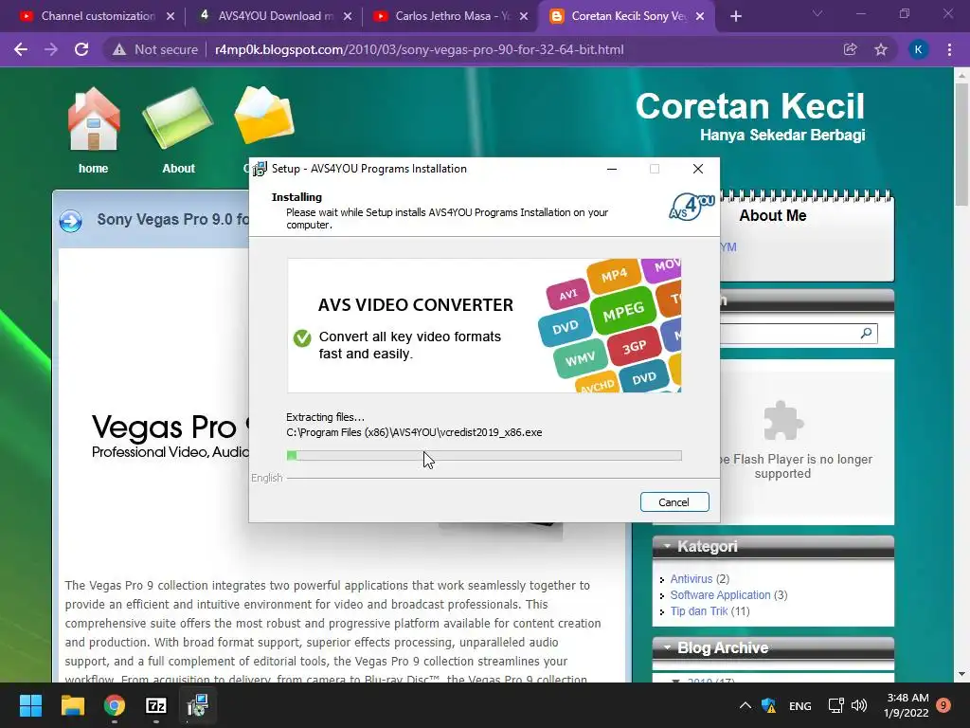Click the search magnifier icon in sidebar

[x=866, y=333]
